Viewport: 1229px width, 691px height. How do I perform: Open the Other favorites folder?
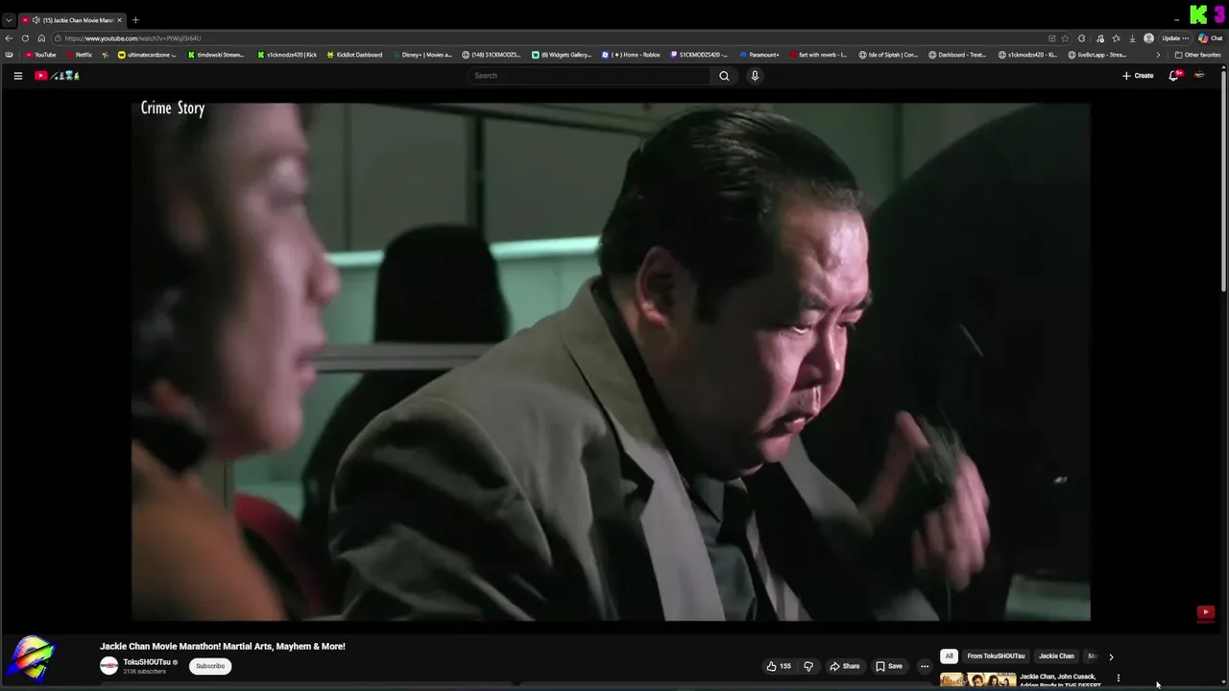[1198, 55]
